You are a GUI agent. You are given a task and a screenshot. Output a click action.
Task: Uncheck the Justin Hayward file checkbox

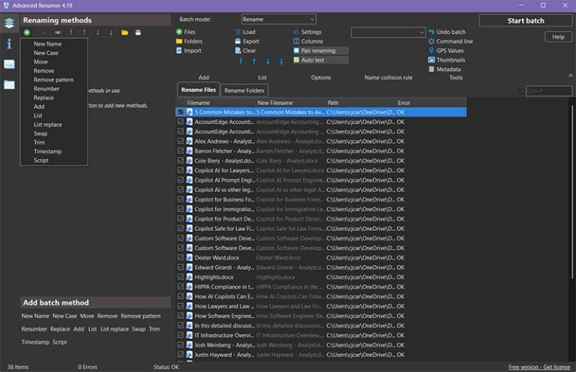pos(180,354)
